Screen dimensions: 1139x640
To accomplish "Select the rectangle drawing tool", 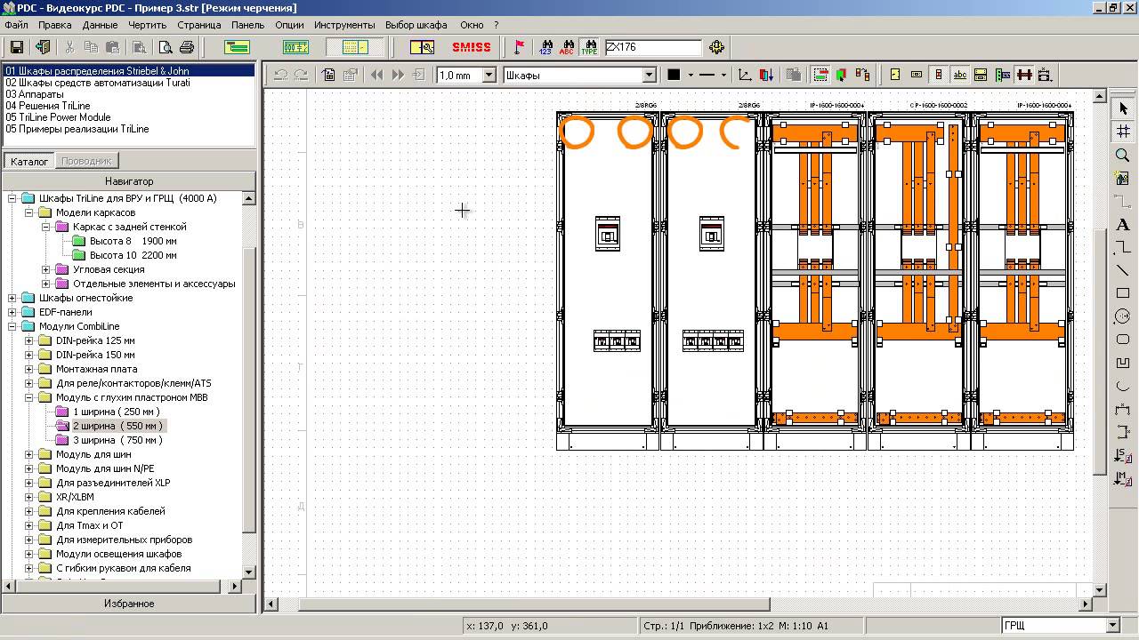I will coord(1123,293).
